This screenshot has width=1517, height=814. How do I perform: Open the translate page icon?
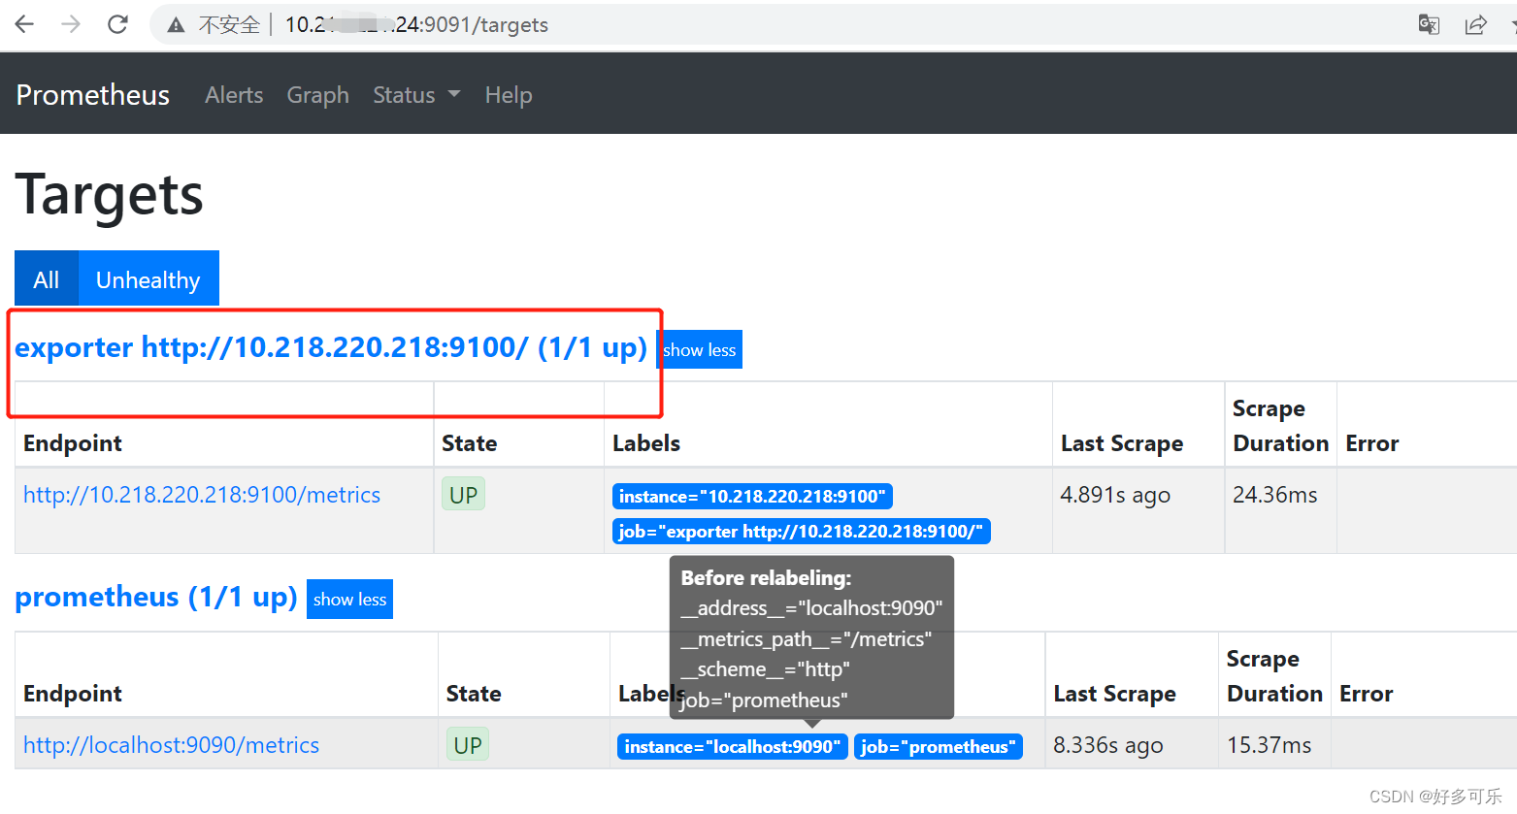(x=1429, y=24)
